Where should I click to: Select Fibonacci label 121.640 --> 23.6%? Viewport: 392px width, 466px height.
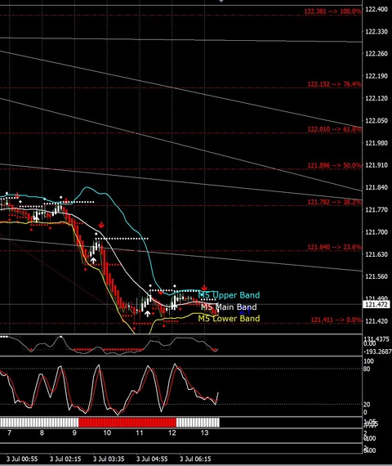point(334,247)
